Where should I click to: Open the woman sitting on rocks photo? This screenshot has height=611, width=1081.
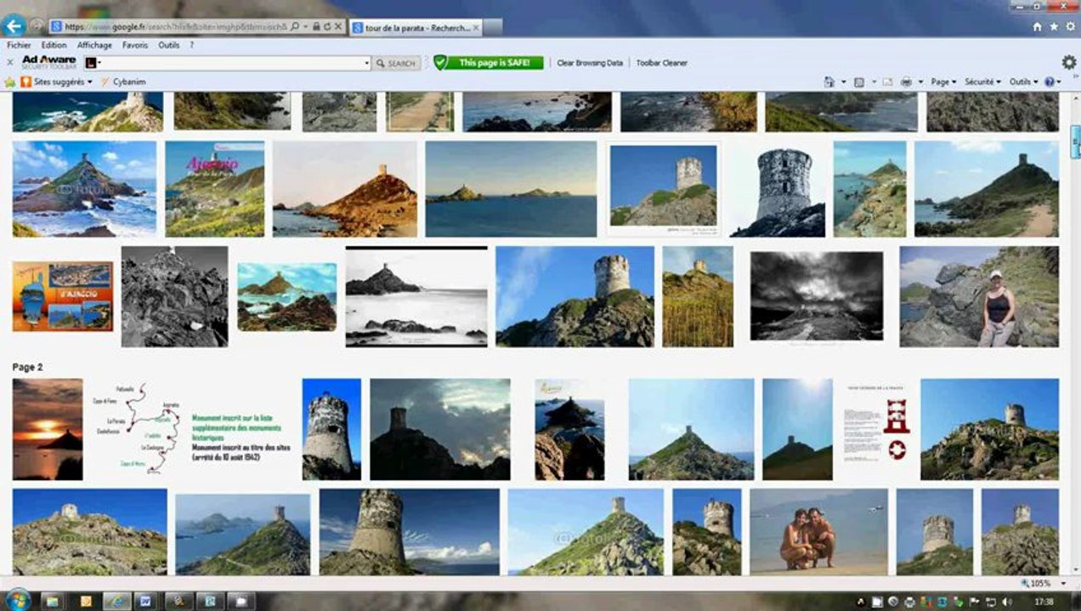(x=979, y=297)
